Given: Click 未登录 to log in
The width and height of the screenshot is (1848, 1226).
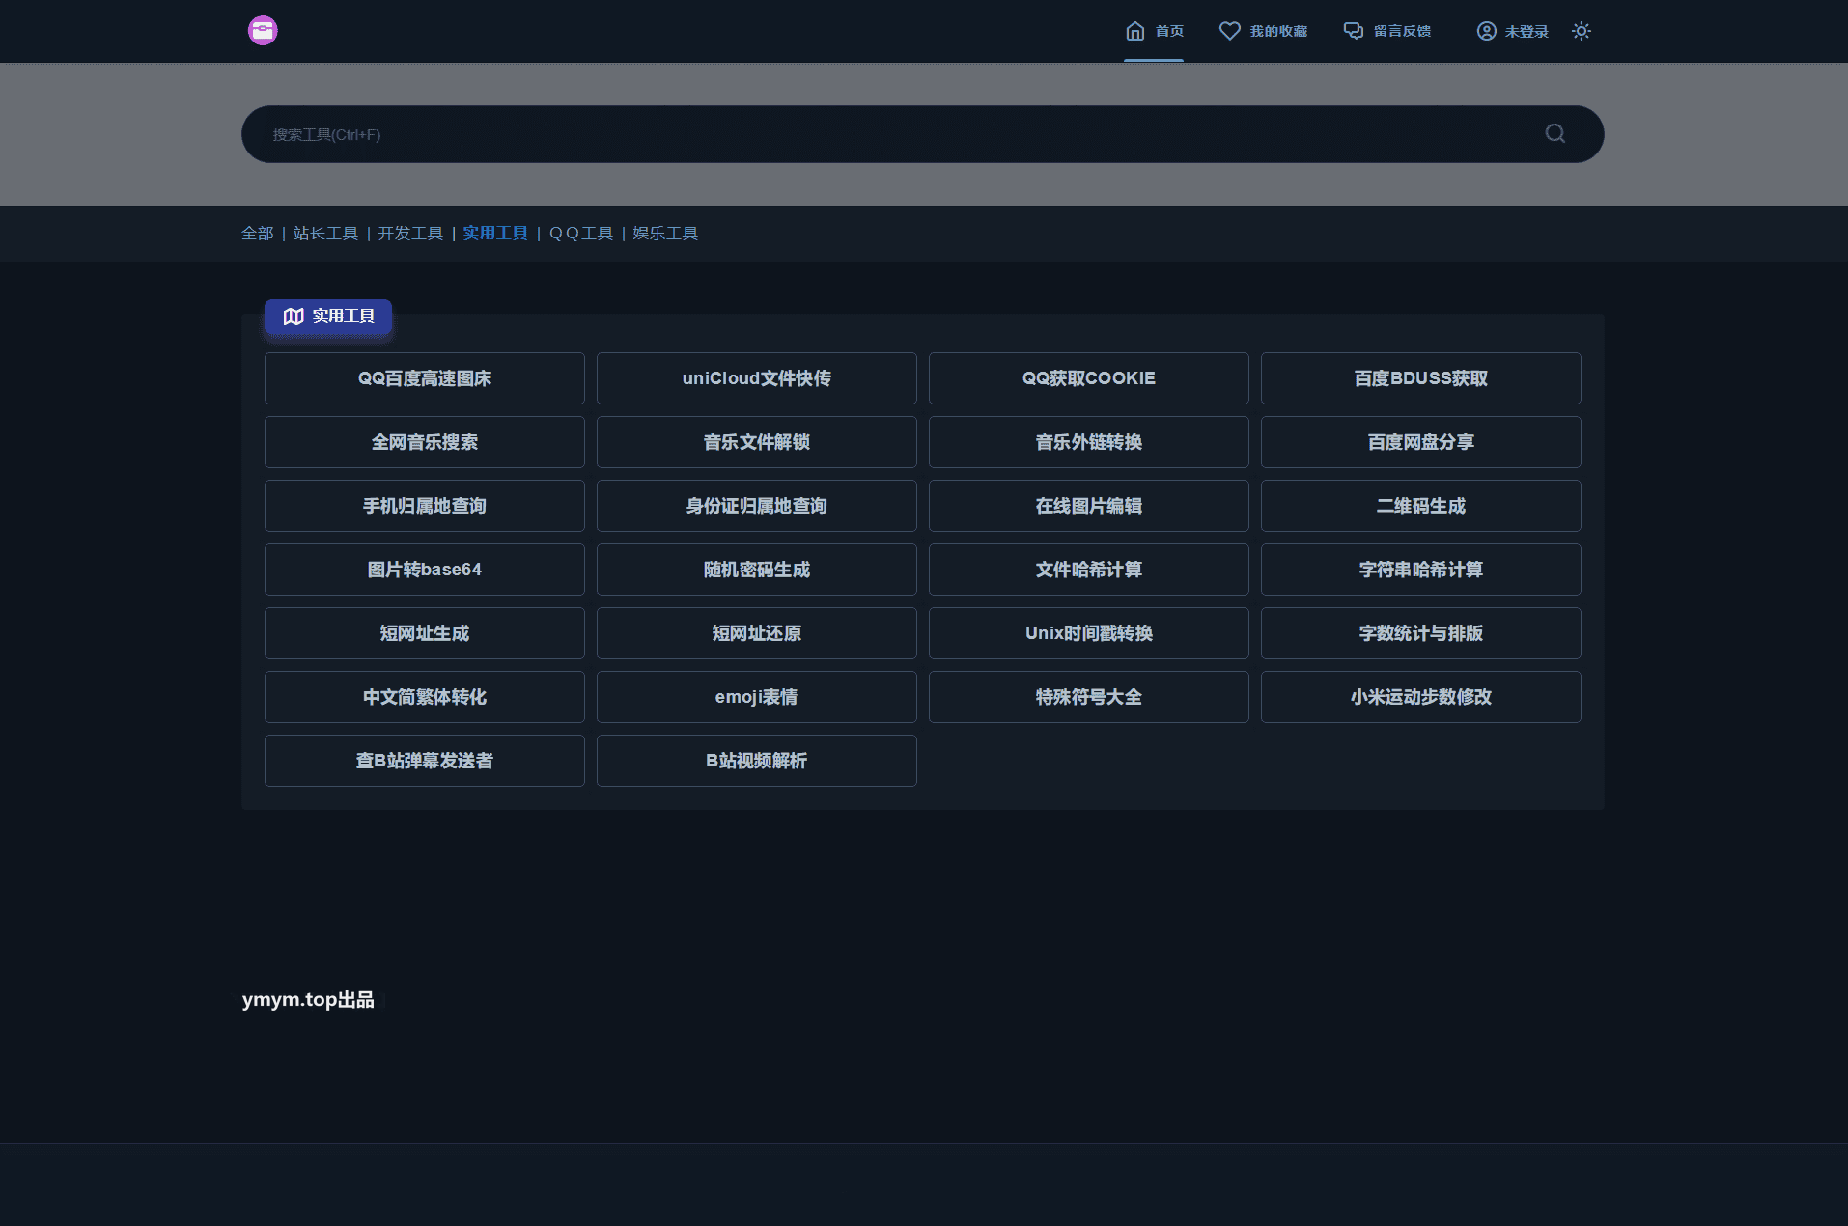Looking at the screenshot, I should point(1512,31).
